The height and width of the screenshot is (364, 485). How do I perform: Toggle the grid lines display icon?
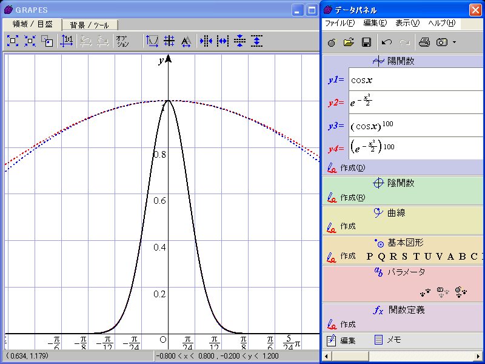pos(169,41)
